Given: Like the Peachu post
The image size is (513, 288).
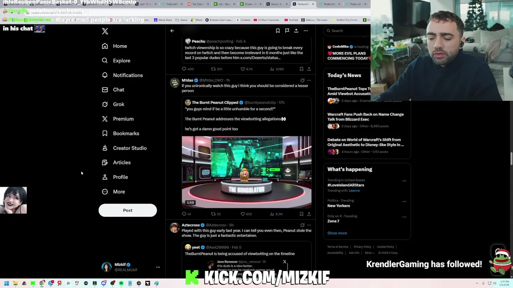Looking at the screenshot, I should [x=246, y=69].
